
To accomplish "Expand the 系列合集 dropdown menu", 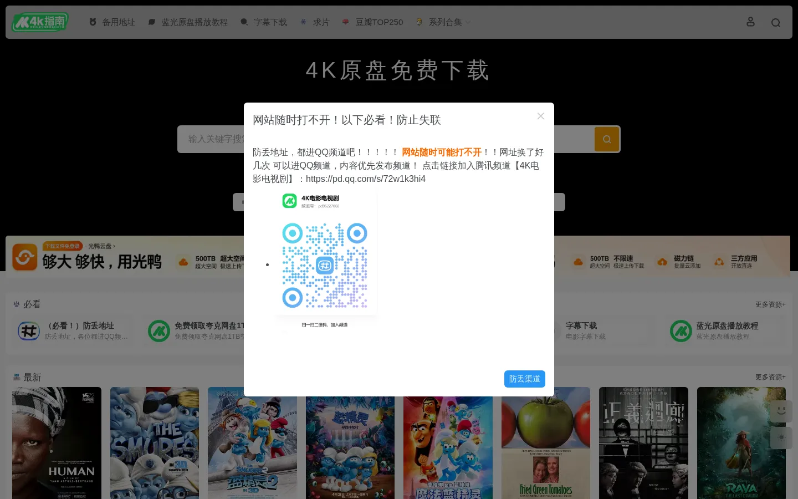I will pyautogui.click(x=443, y=22).
